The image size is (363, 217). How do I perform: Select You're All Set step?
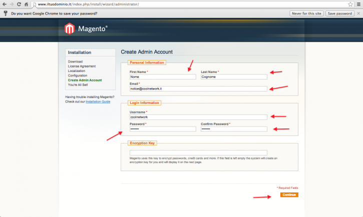coord(78,85)
